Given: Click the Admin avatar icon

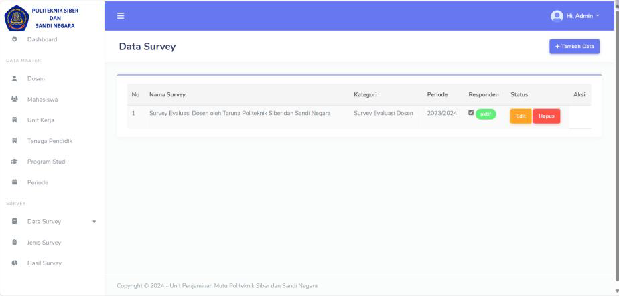Looking at the screenshot, I should (555, 15).
